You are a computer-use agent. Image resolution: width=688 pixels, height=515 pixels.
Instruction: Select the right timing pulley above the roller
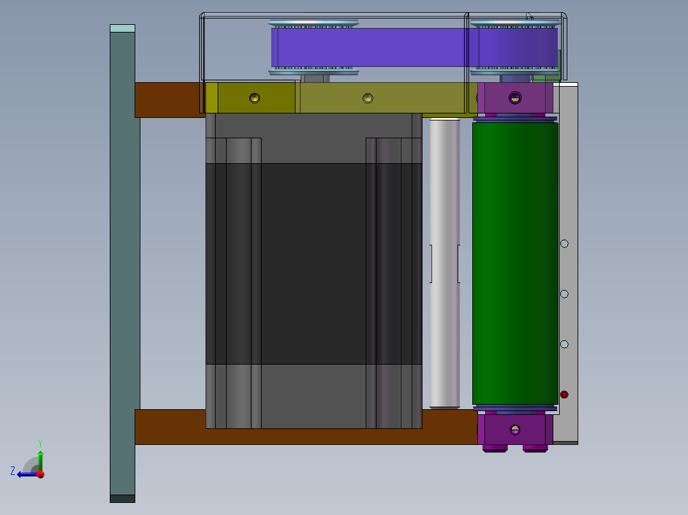[515, 47]
